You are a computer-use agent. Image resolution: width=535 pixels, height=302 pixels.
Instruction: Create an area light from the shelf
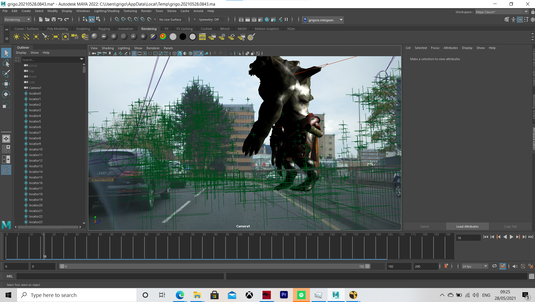[x=56, y=37]
